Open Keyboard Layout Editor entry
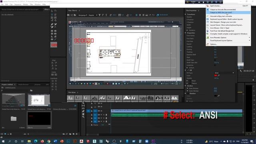The width and height of the screenshot is (256, 144). tap(228, 19)
